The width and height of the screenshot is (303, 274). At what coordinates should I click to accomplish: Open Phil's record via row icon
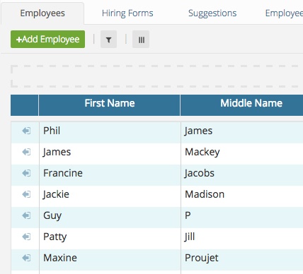tap(26, 131)
